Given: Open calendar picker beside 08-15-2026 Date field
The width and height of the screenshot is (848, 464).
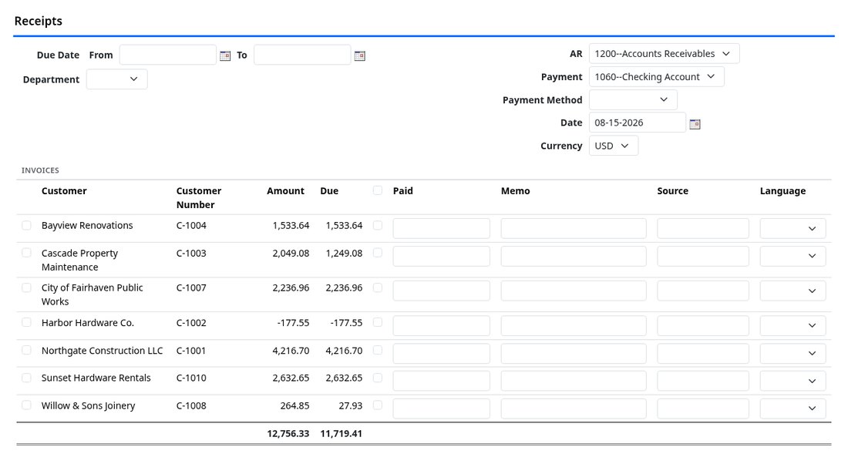Looking at the screenshot, I should 695,124.
